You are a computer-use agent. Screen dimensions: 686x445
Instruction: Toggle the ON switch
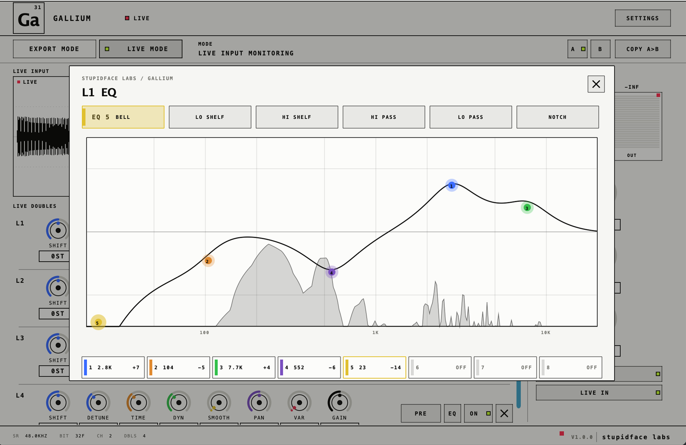point(478,413)
